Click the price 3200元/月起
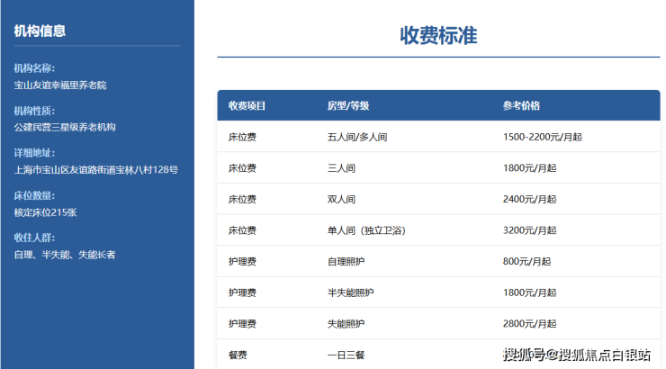The width and height of the screenshot is (666, 369). tap(529, 230)
